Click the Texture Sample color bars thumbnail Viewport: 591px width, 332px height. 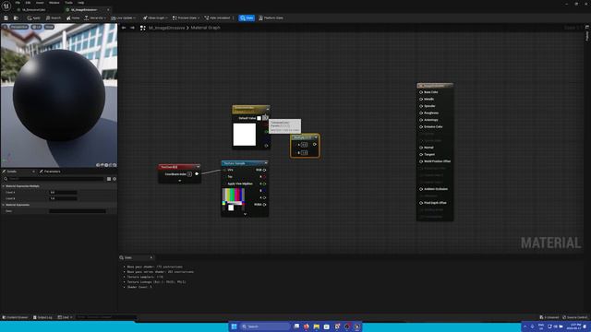point(234,199)
